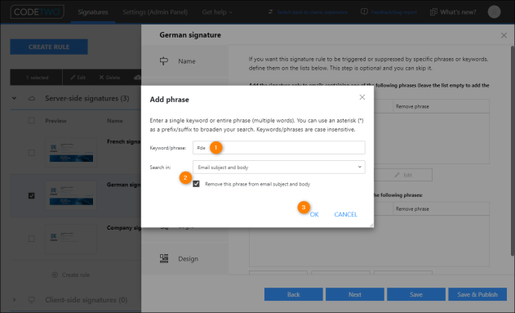Open What's new? panel
This screenshot has height=313, width=515.
(x=458, y=12)
